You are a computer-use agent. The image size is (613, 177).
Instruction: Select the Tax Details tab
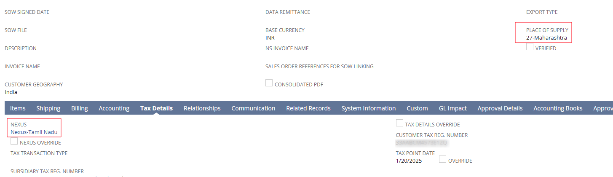click(156, 108)
